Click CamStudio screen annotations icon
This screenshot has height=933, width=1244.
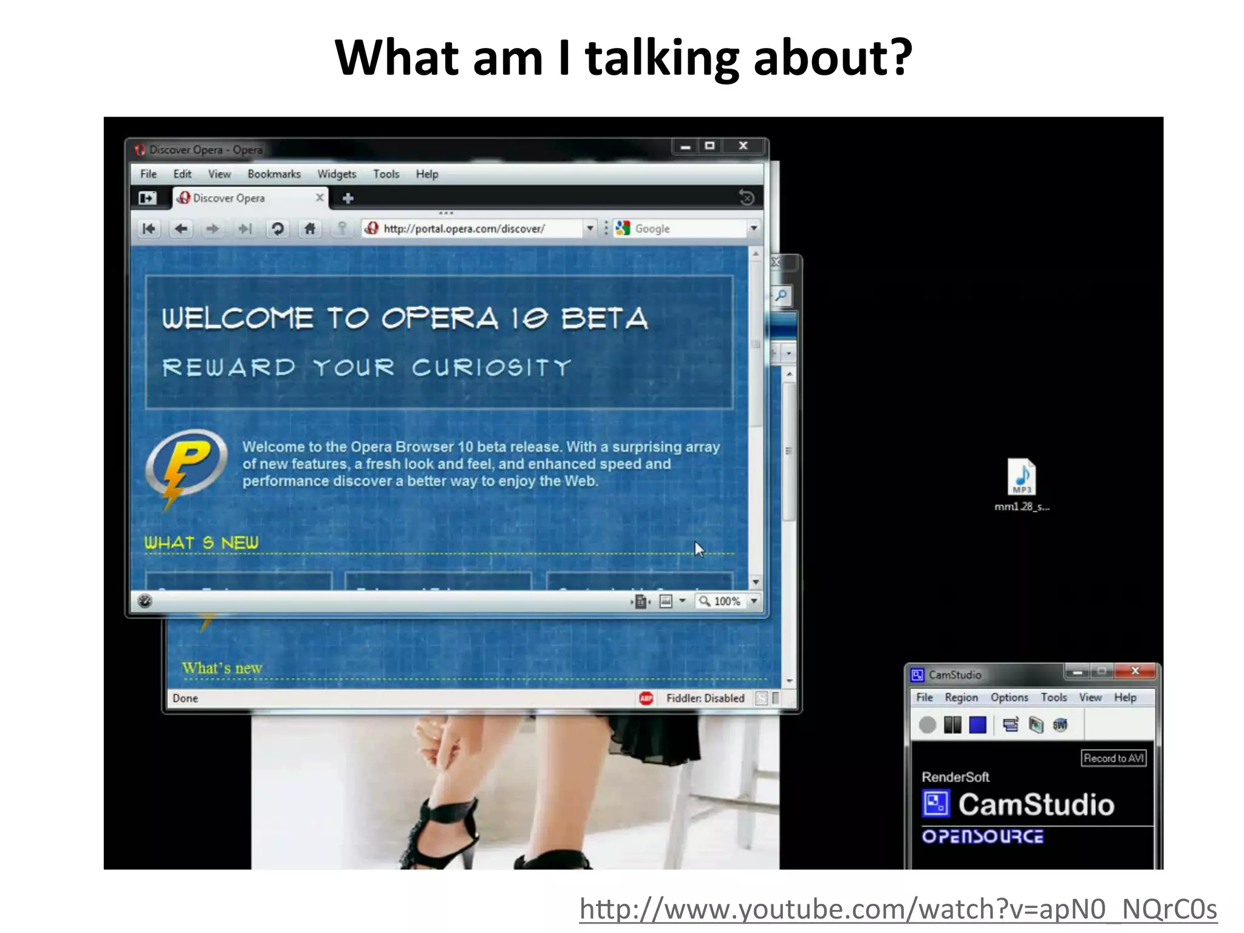[1036, 725]
